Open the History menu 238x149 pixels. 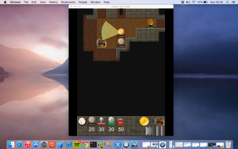(53, 2)
